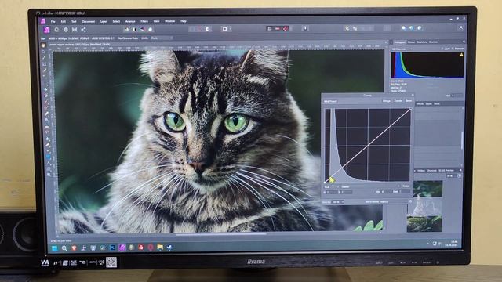The width and height of the screenshot is (502, 282).
Task: Open Windows taskbar Search
Action: point(64,248)
